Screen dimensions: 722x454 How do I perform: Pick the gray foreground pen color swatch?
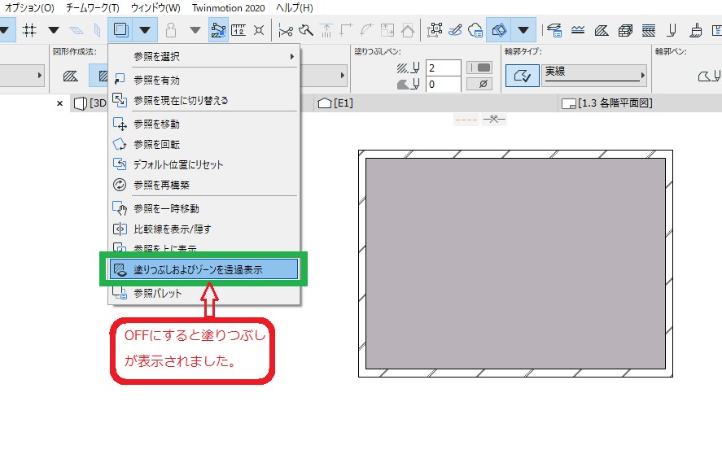click(479, 68)
